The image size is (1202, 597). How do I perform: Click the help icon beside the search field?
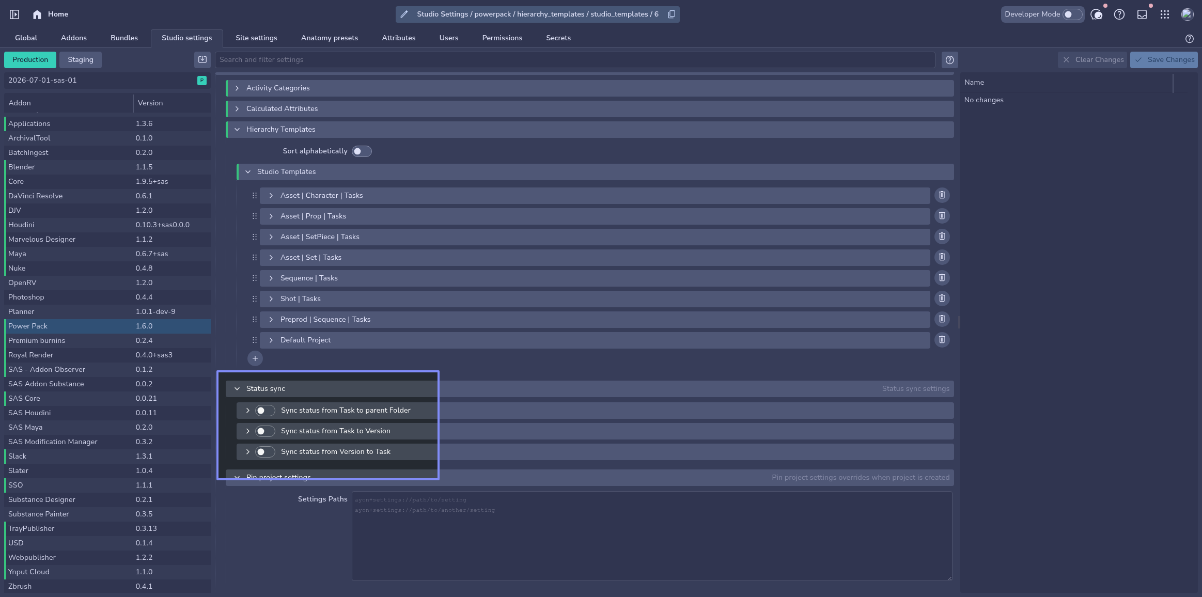pos(950,60)
